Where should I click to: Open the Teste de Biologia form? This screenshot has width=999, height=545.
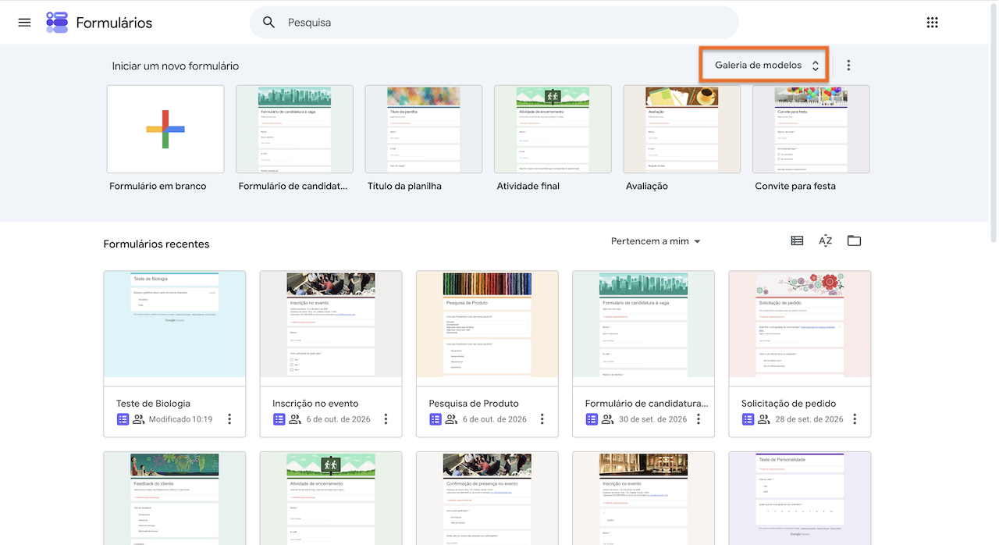point(175,354)
